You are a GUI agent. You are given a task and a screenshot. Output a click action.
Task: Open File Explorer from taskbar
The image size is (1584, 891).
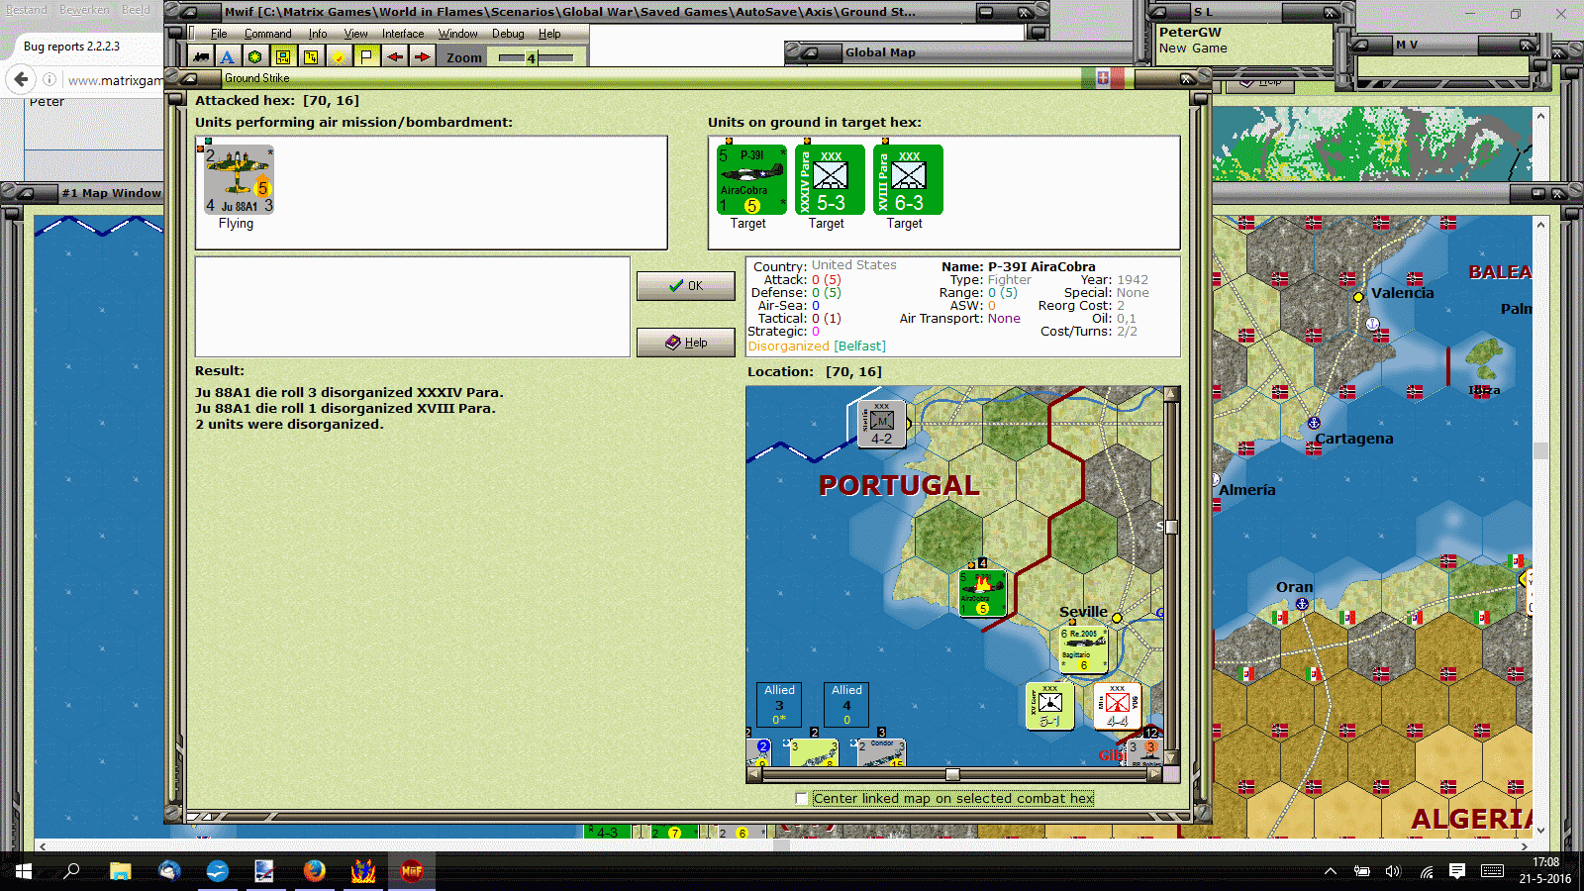coord(120,871)
